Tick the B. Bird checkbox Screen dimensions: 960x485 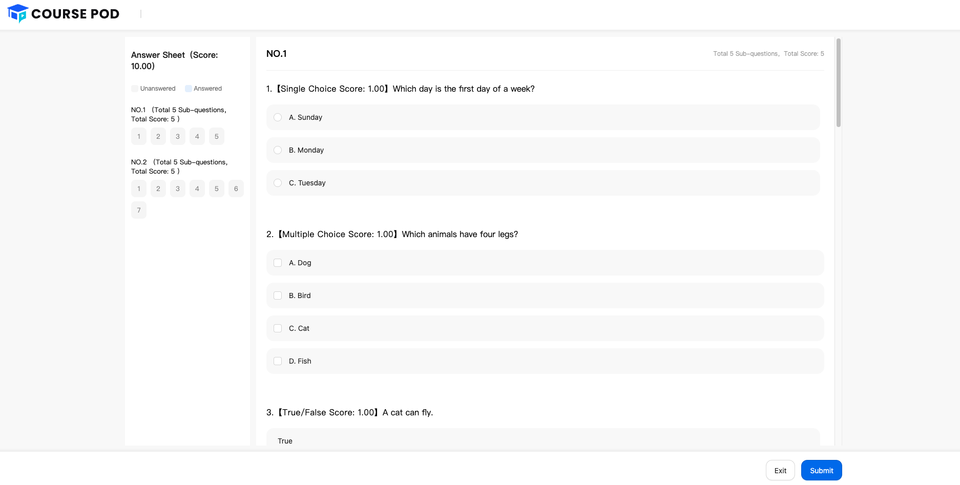coord(278,296)
